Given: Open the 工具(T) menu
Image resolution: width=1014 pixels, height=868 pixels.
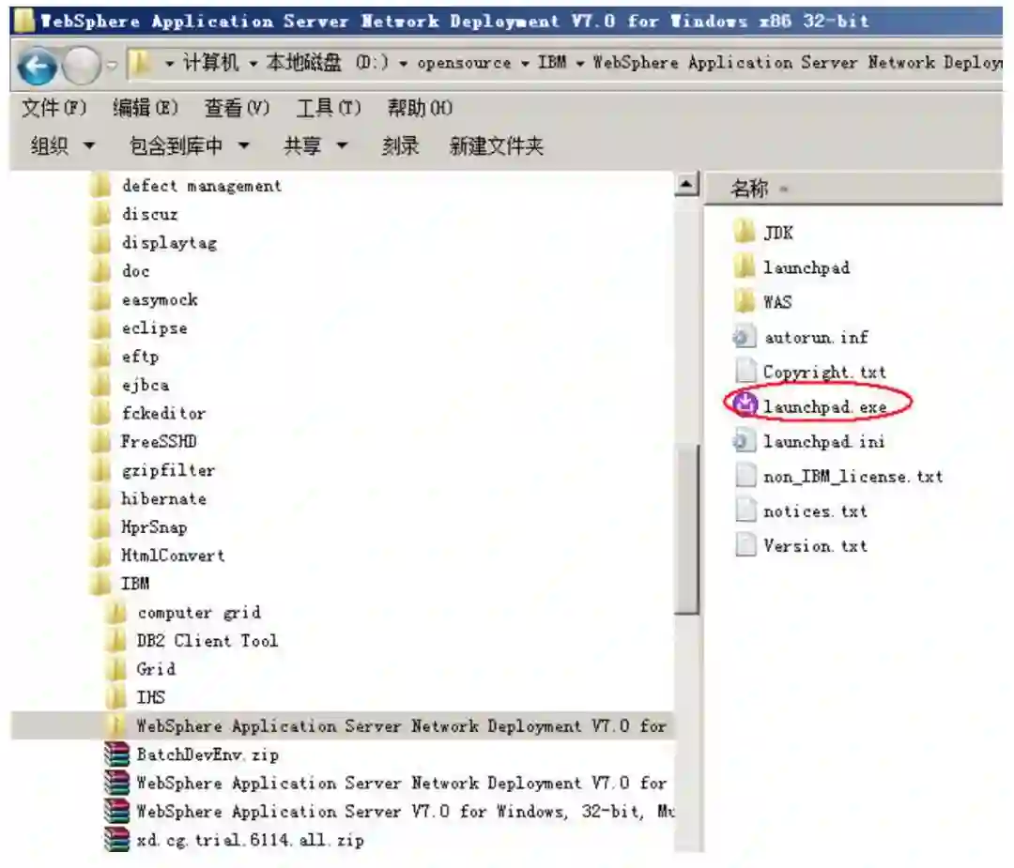Looking at the screenshot, I should tap(329, 107).
